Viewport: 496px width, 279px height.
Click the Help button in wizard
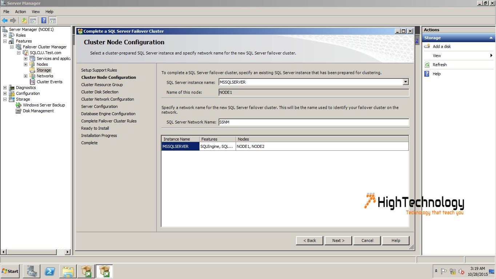[x=396, y=240]
